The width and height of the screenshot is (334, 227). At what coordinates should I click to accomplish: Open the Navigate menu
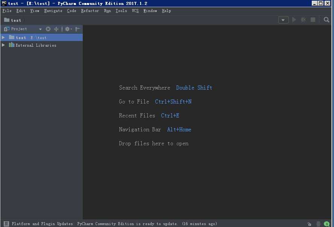(x=53, y=11)
